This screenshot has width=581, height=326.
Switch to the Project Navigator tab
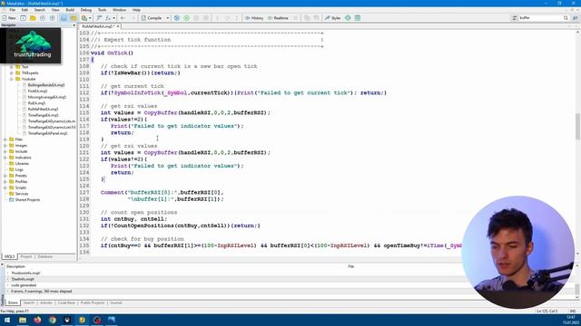(x=26, y=256)
